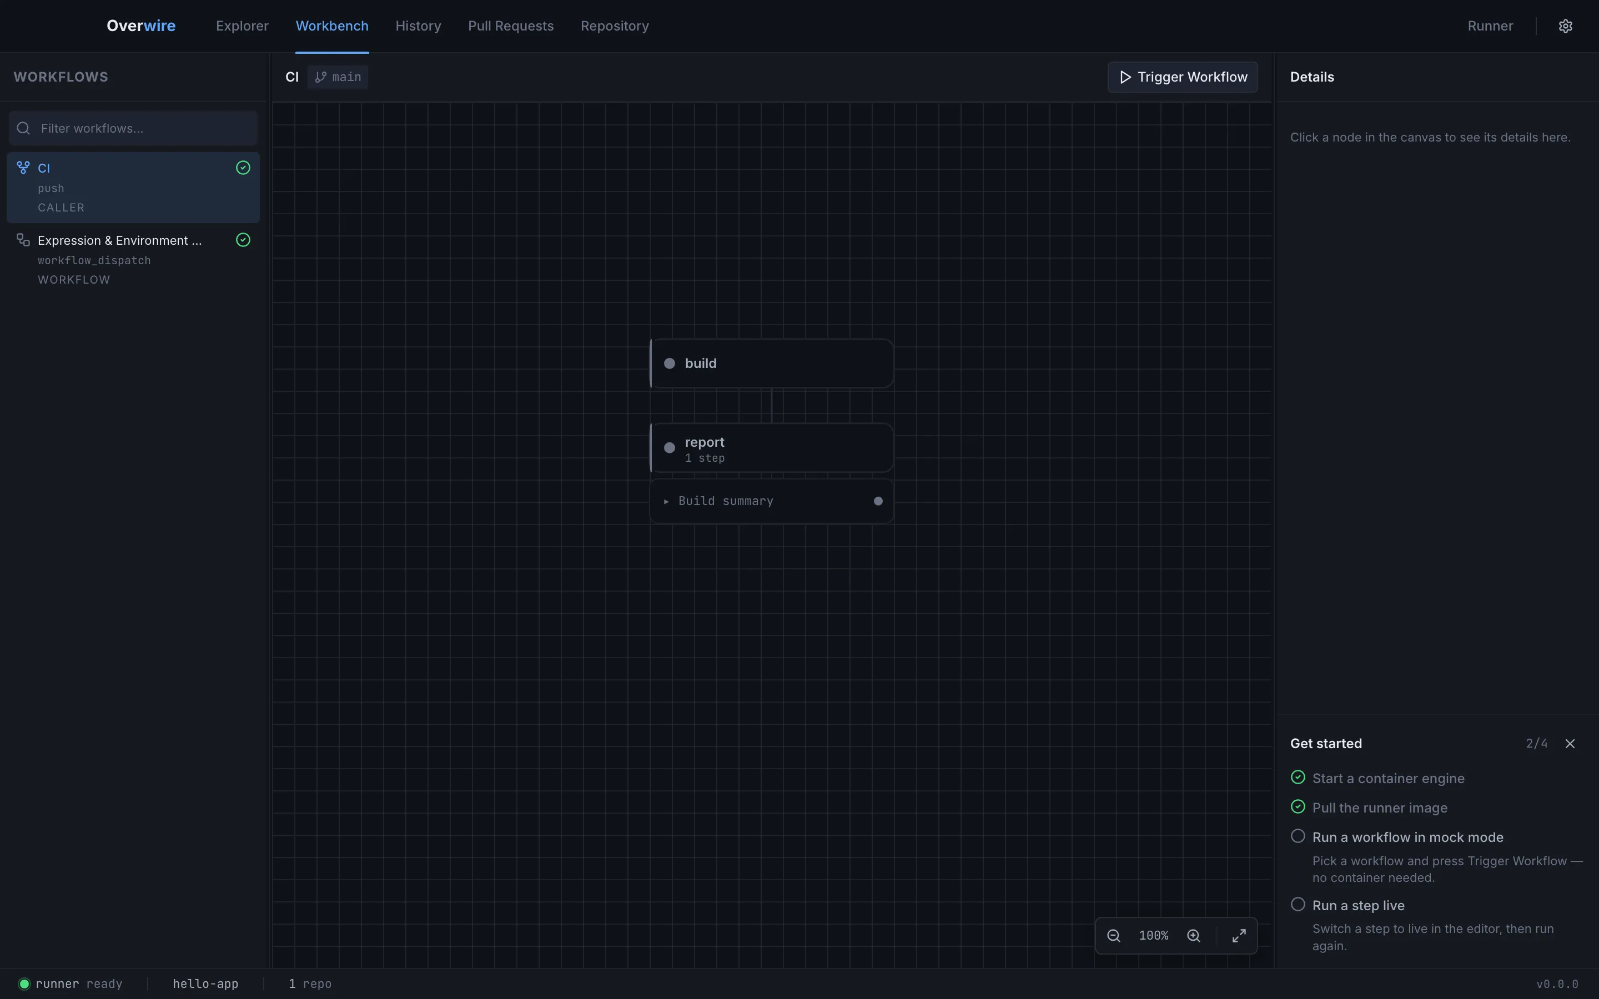This screenshot has width=1599, height=999.
Task: Click the Expression & Environment success check icon
Action: (x=243, y=240)
